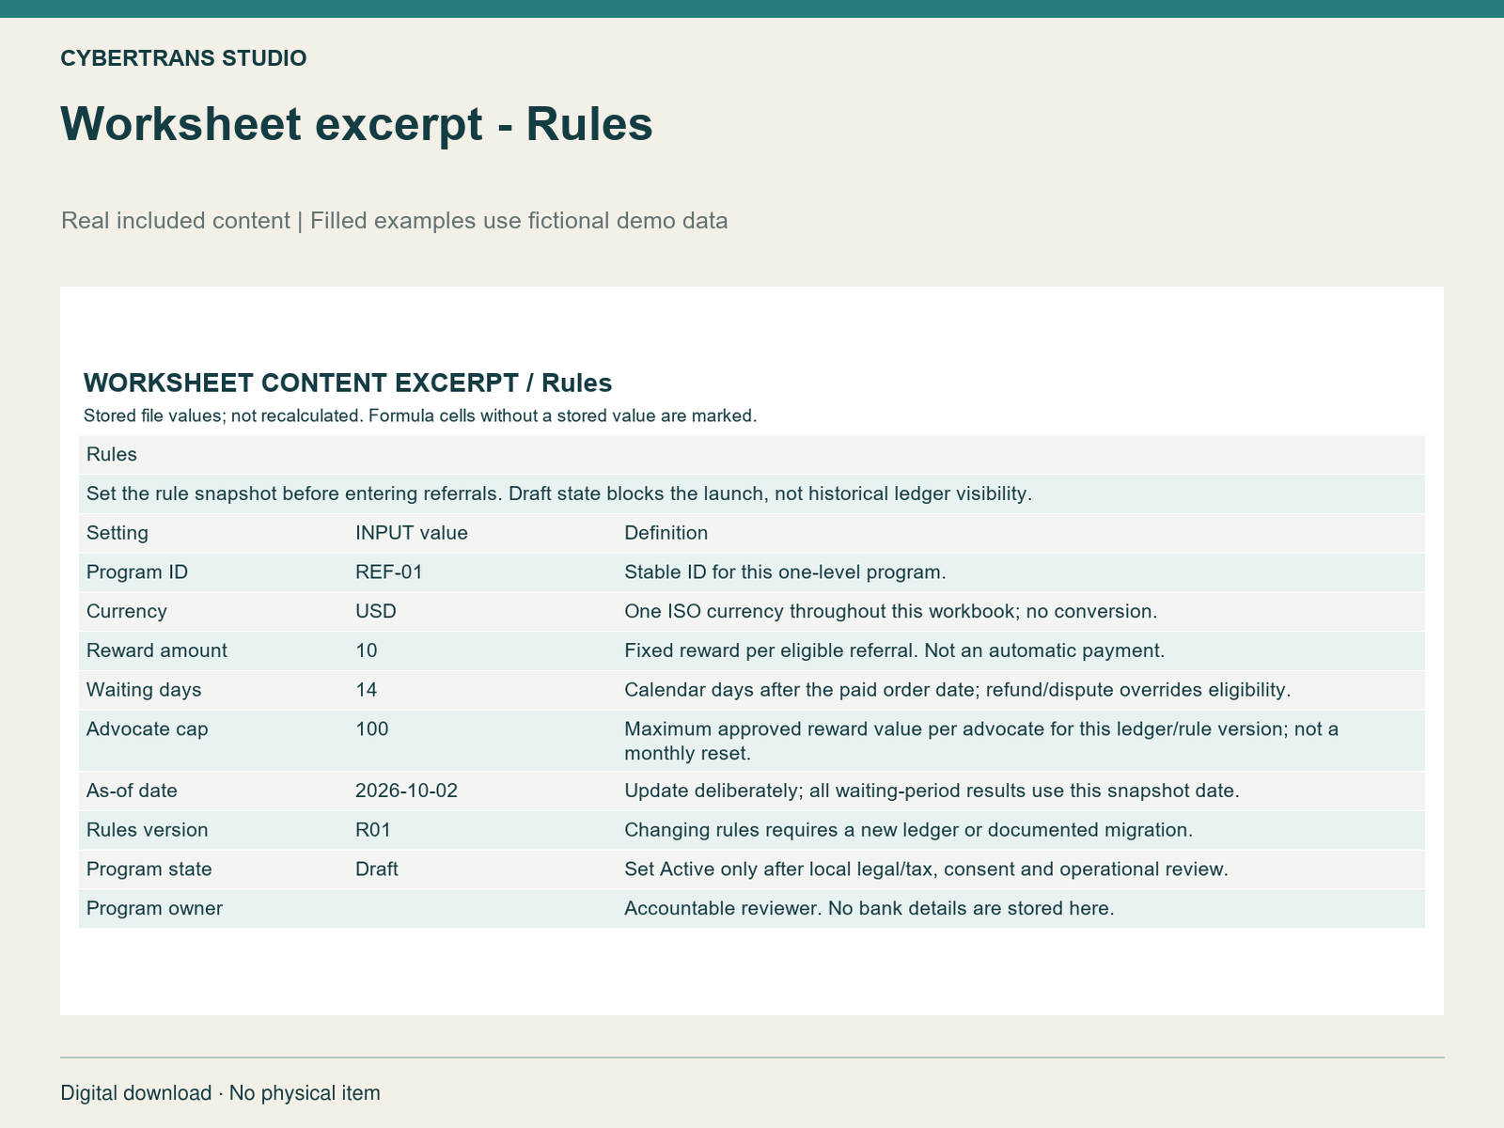Select the Advocate cap value '100'
Viewport: 1504px width, 1128px height.
point(482,741)
